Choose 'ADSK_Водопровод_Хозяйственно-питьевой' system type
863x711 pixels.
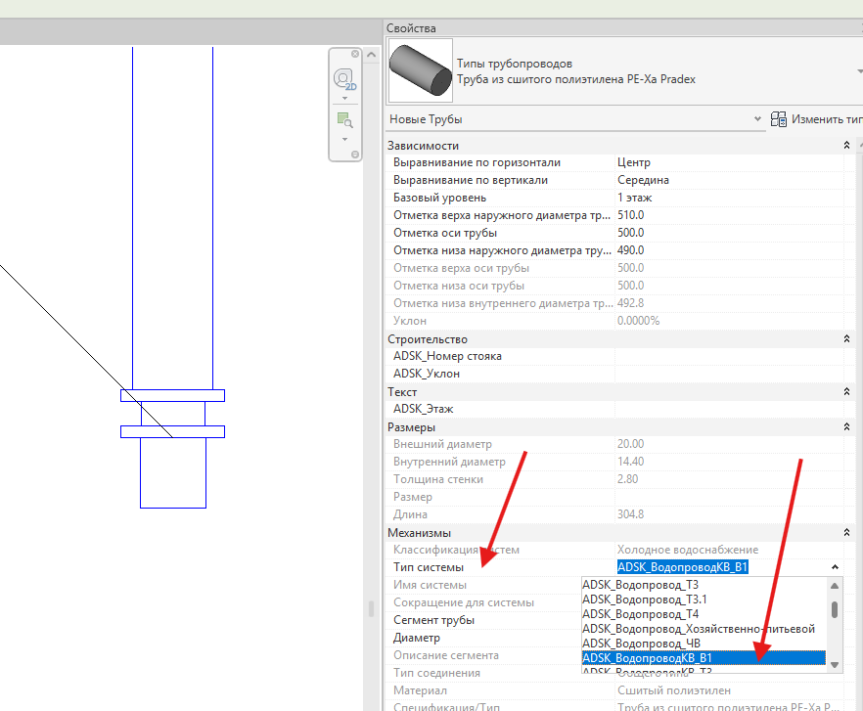pos(704,629)
